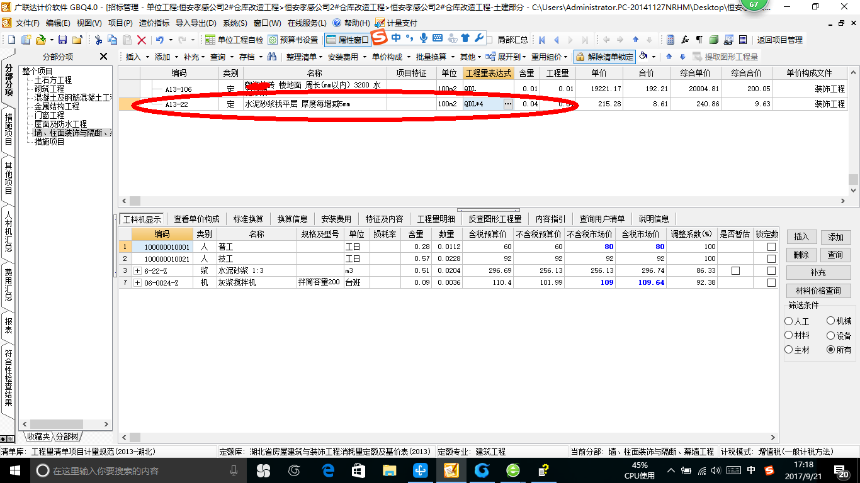860x483 pixels.
Task: Click the blue floppy save icon
Action: pos(62,40)
